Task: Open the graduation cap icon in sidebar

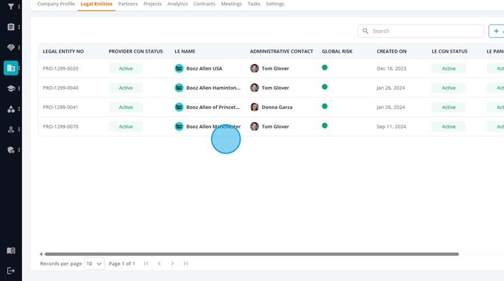Action: pyautogui.click(x=11, y=88)
